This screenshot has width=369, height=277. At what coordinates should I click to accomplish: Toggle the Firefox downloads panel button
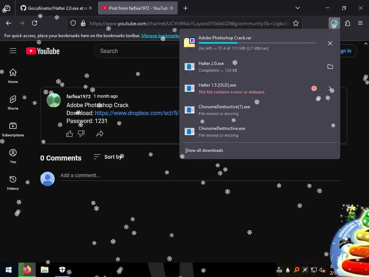(334, 23)
